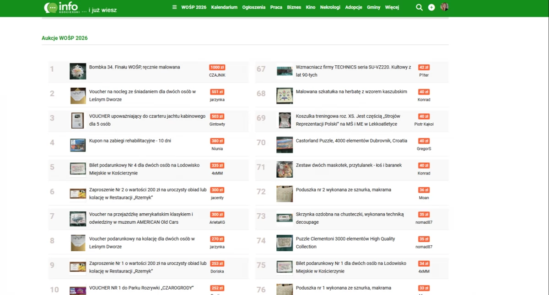Open Voucher podarunkowy na kolację auction
549x295 pixels.
[142, 242]
